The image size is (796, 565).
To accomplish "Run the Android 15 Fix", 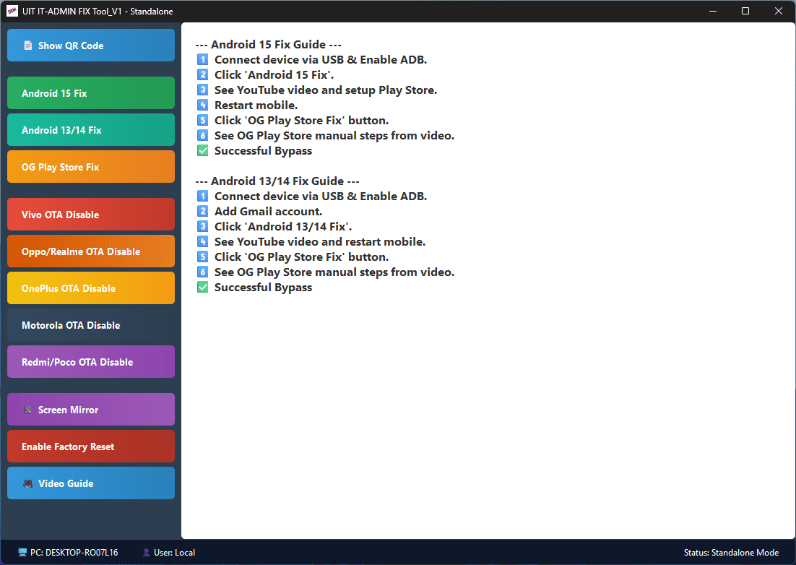I will tap(91, 93).
